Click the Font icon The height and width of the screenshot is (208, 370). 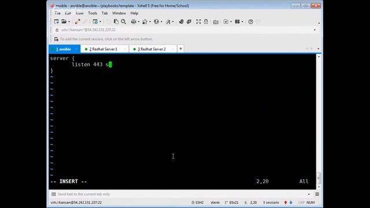pyautogui.click(x=168, y=22)
